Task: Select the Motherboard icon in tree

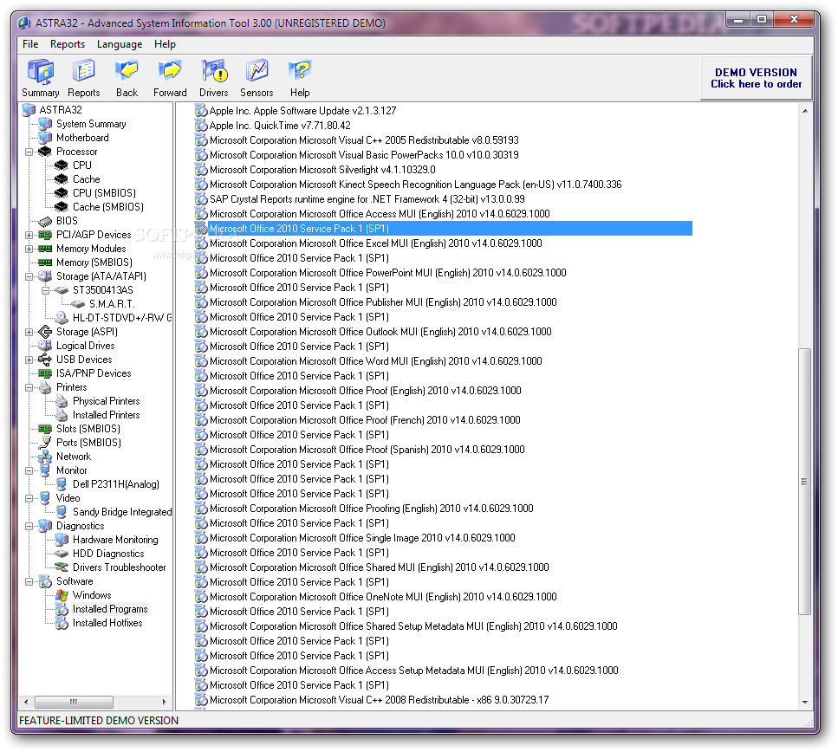Action: 45,138
